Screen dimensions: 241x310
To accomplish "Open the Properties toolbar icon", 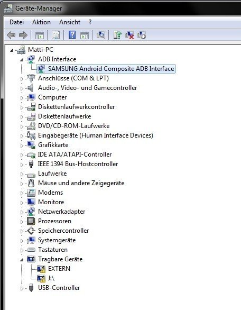I will tap(56, 35).
